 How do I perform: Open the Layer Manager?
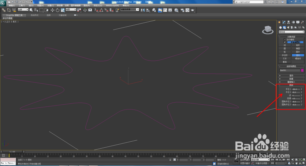154,10
